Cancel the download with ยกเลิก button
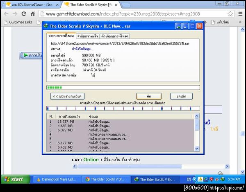This screenshot has height=192, width=246. click(181, 96)
